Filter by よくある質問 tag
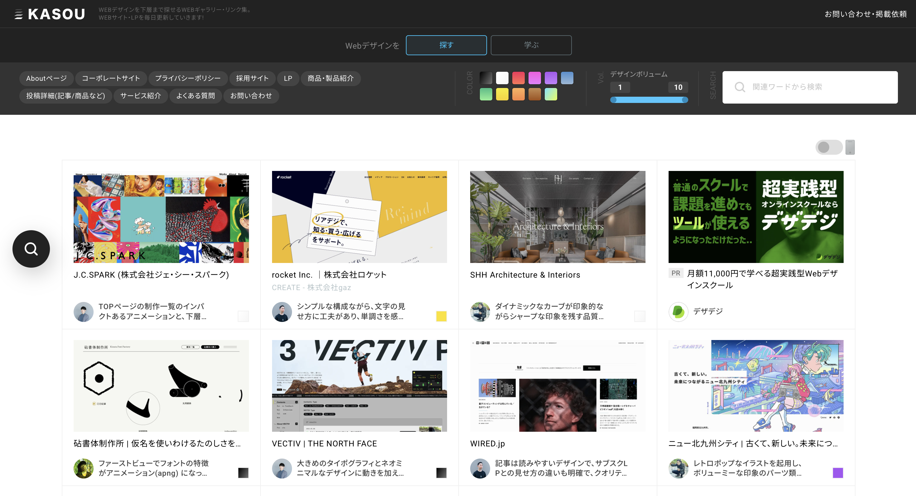The width and height of the screenshot is (916, 496). pos(196,96)
